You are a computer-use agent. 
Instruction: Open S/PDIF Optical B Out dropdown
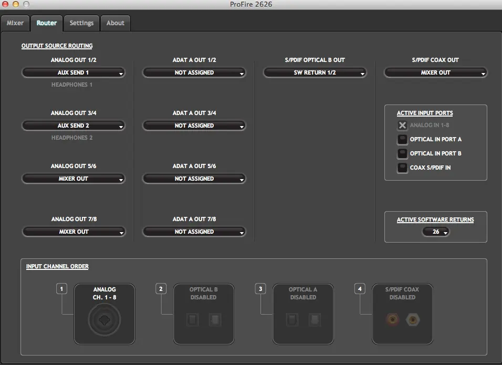315,72
